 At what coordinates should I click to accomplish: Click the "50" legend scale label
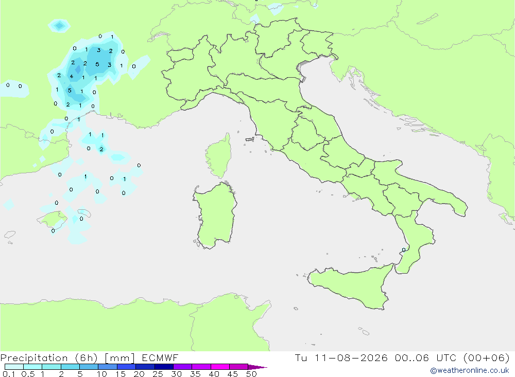click(x=251, y=374)
